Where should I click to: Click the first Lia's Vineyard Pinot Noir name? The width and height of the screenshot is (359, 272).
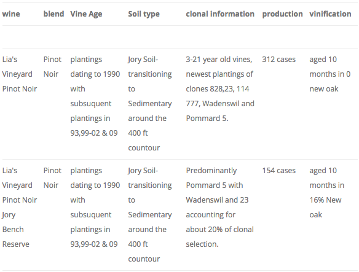pos(20,74)
